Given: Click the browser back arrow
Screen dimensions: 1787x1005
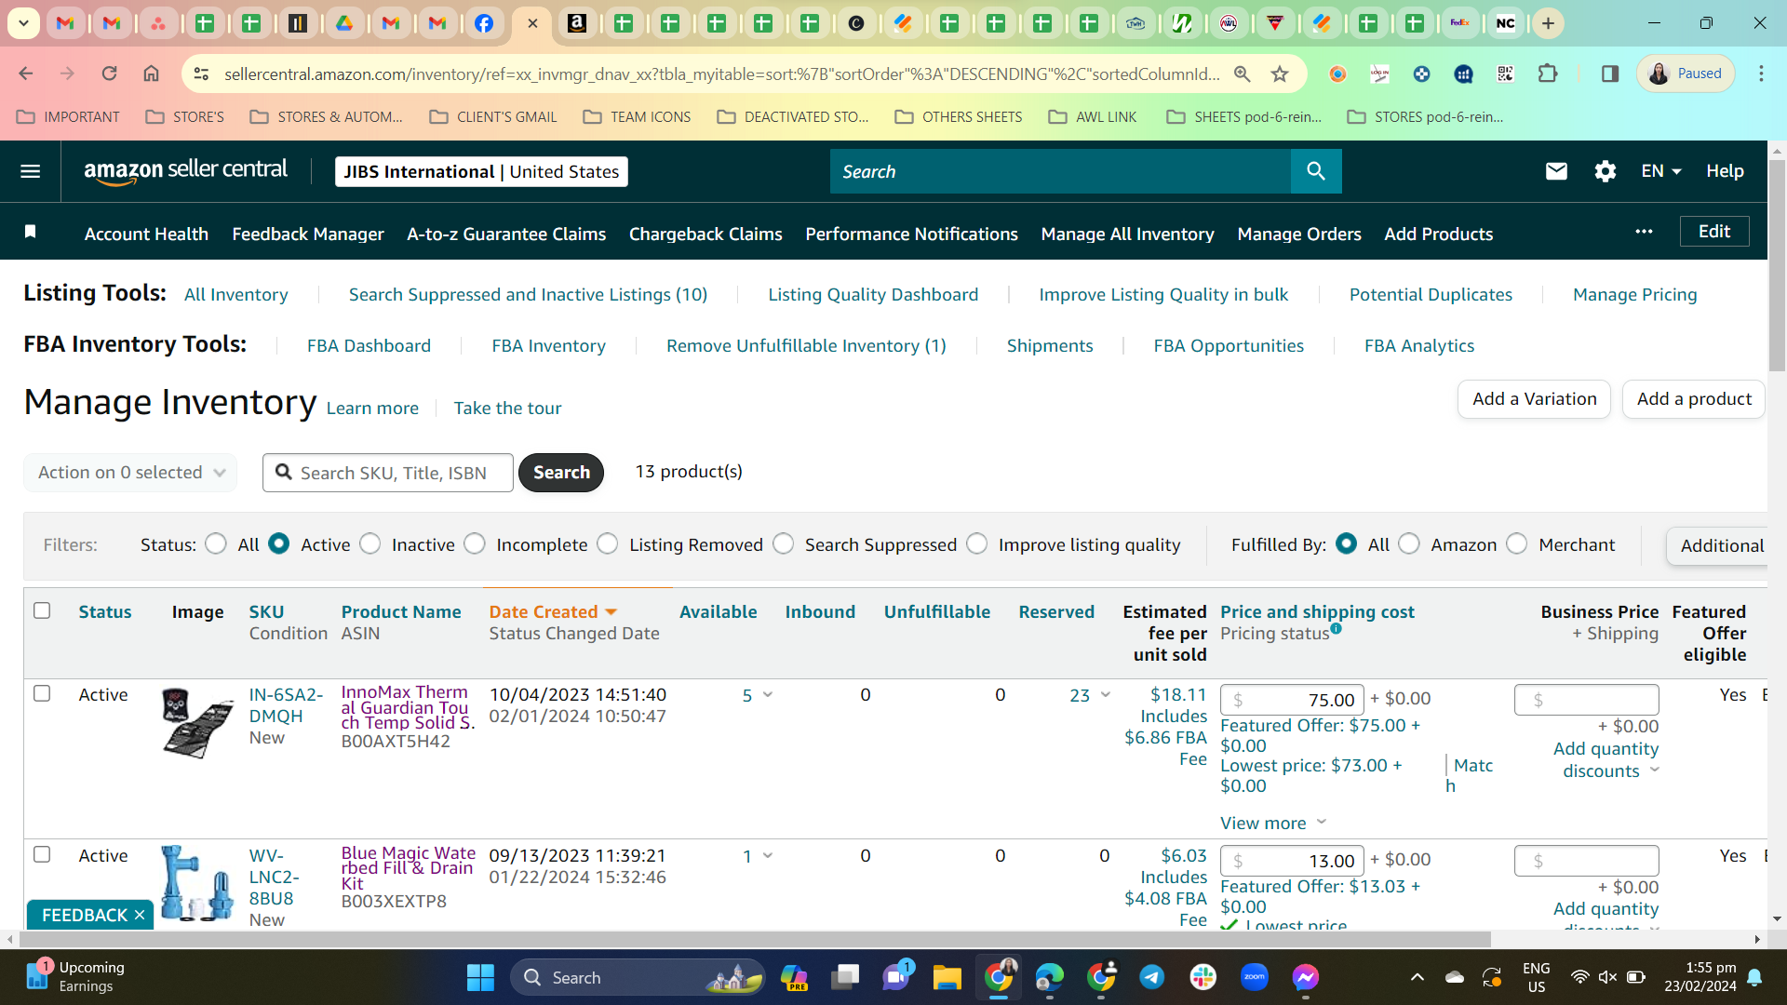Looking at the screenshot, I should click(26, 74).
